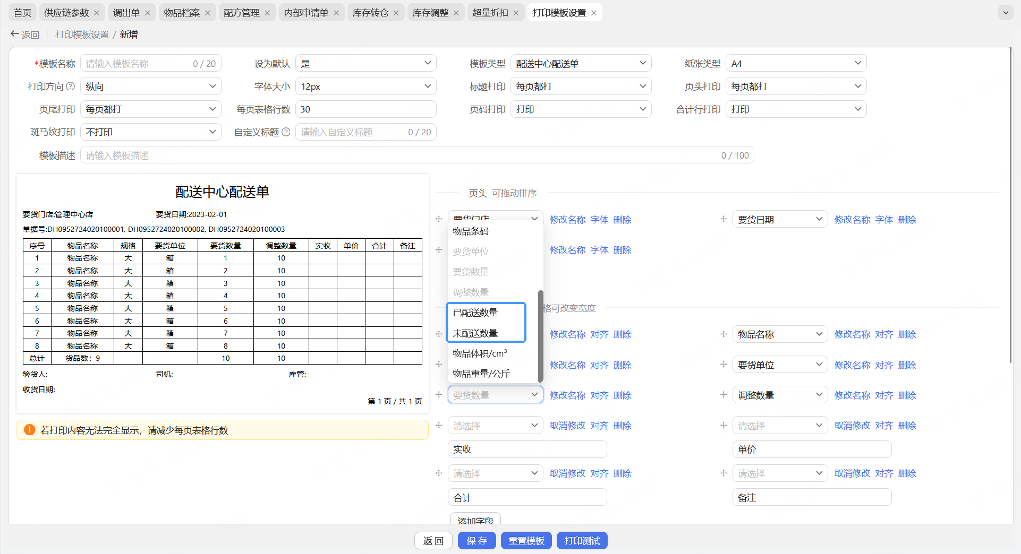Screen dimensions: 1021x554
Task: Click the drag handle beside 物品名称 field
Action: pos(724,334)
